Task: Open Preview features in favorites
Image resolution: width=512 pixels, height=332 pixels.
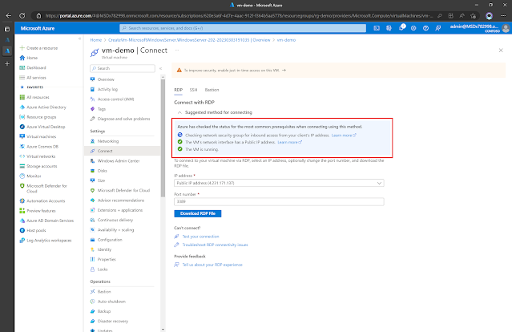Action: 38,211
